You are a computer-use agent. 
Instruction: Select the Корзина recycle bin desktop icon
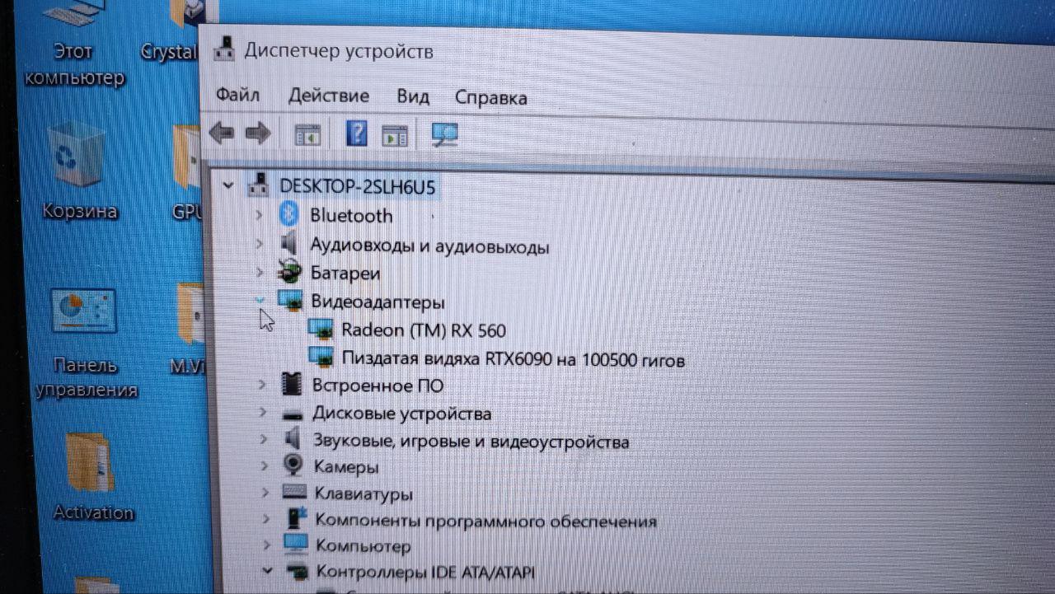pos(79,171)
